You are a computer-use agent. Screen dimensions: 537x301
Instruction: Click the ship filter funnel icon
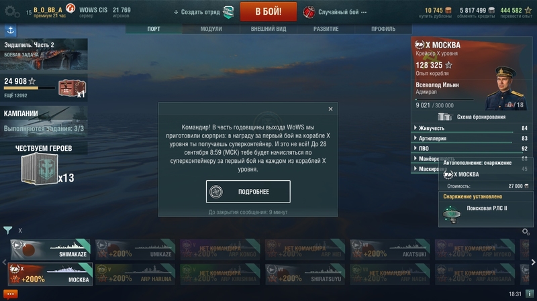7,230
